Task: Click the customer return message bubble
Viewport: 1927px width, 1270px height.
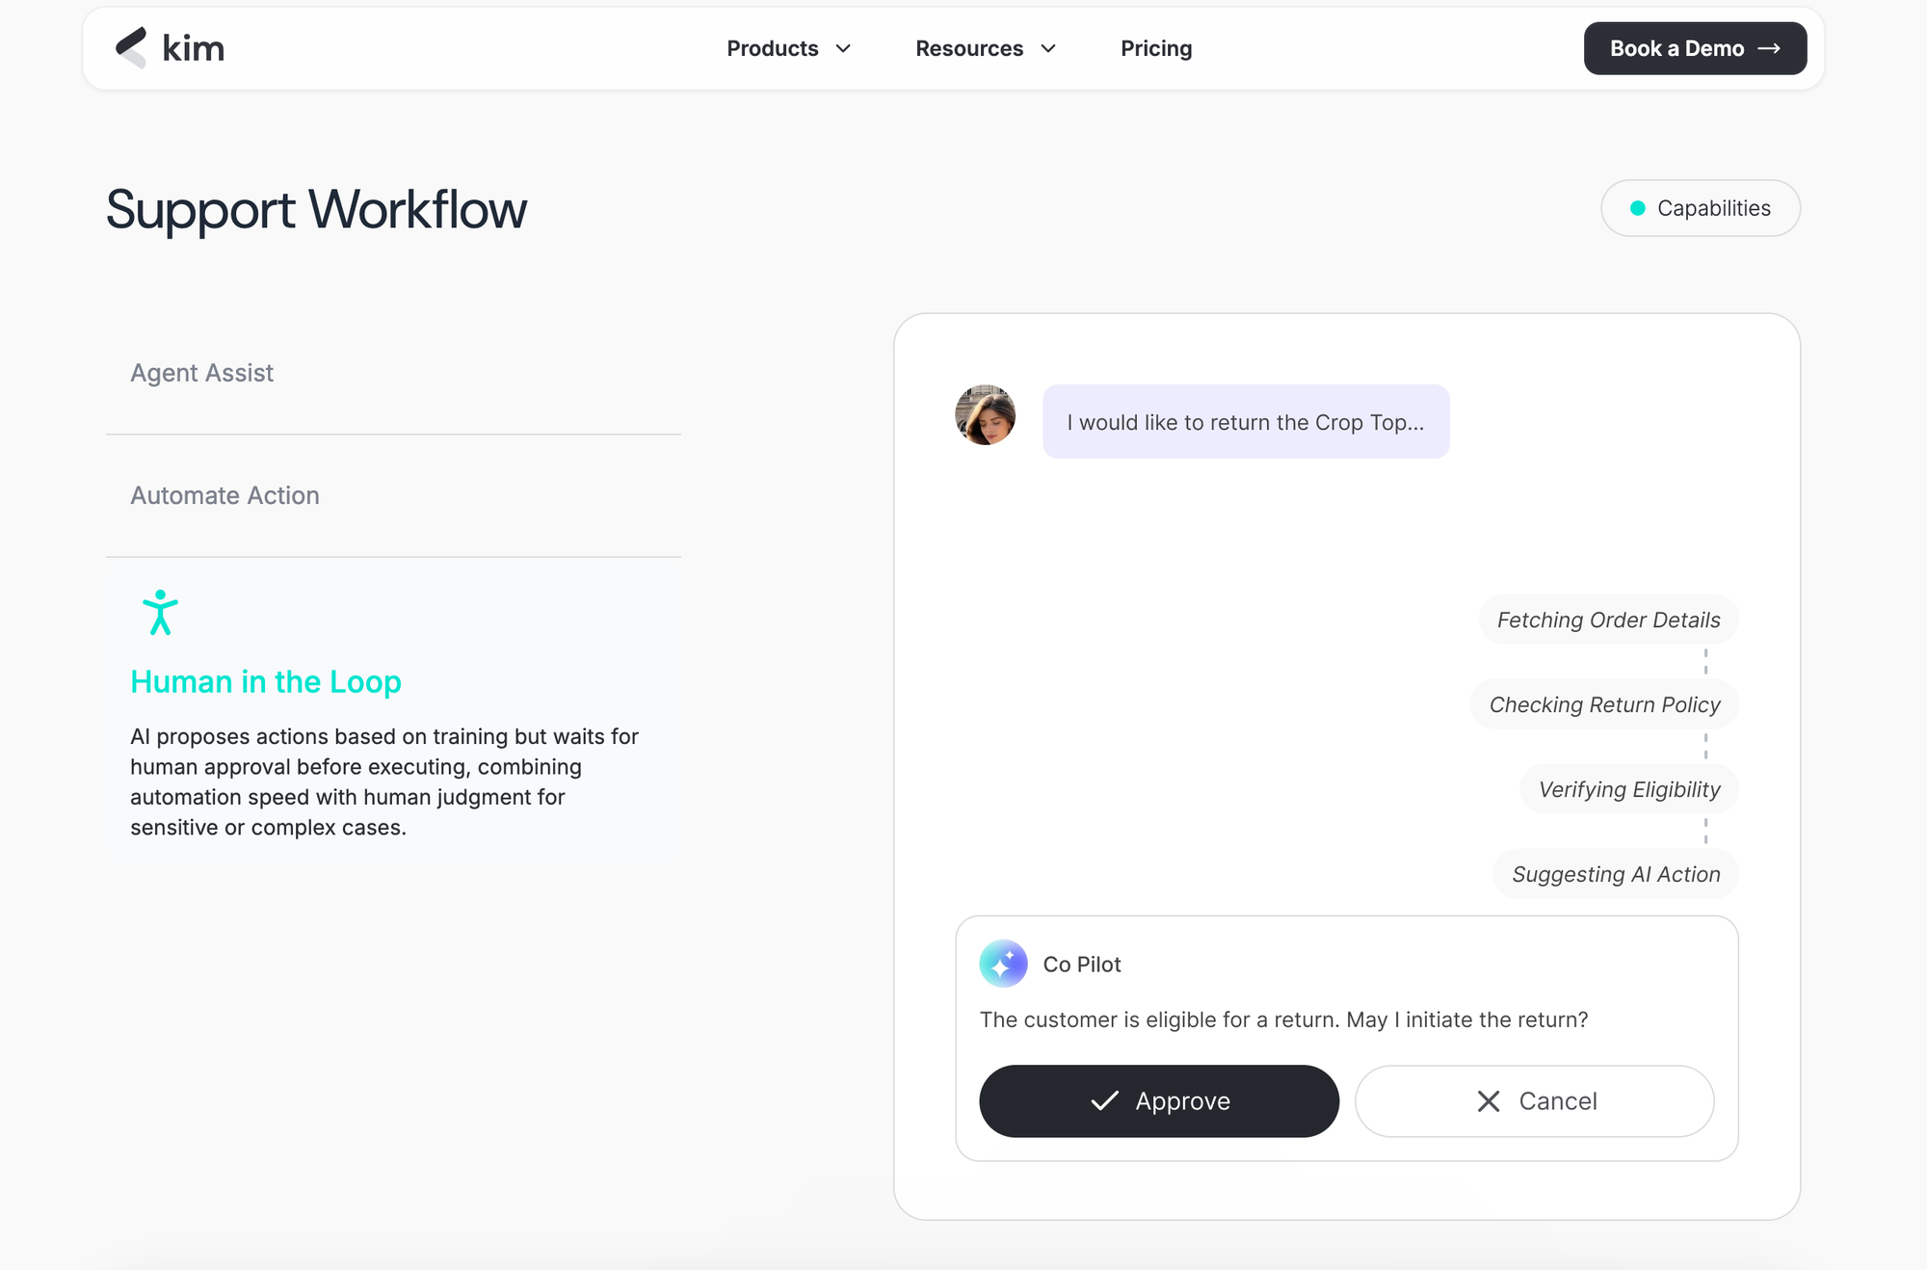Action: (x=1245, y=422)
